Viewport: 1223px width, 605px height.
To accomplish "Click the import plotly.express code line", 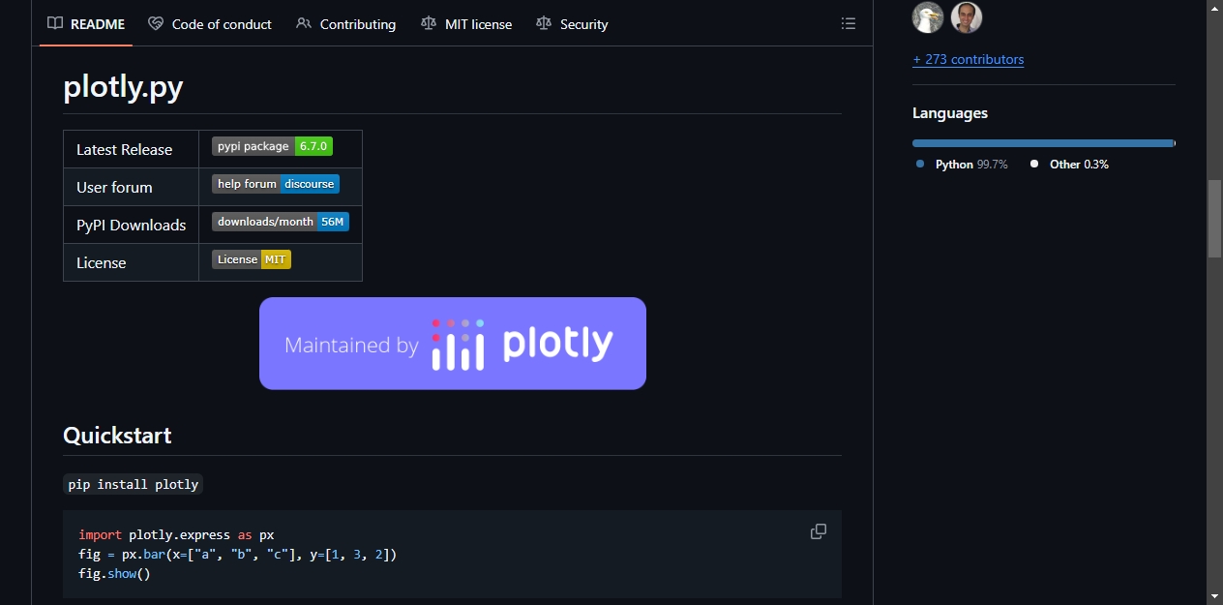I will click(x=176, y=534).
